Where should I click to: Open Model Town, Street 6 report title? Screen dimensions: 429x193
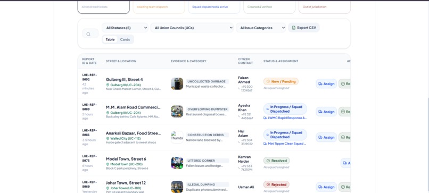(126, 159)
